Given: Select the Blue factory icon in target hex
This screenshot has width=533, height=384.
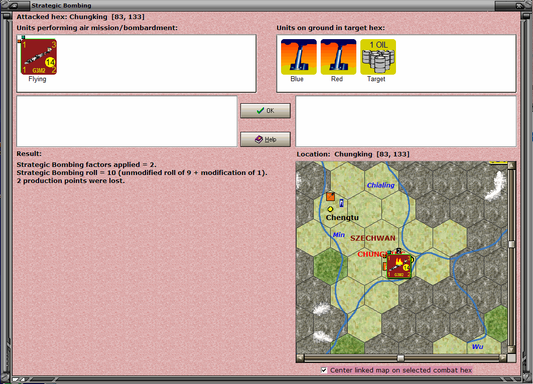Looking at the screenshot, I should pos(299,57).
